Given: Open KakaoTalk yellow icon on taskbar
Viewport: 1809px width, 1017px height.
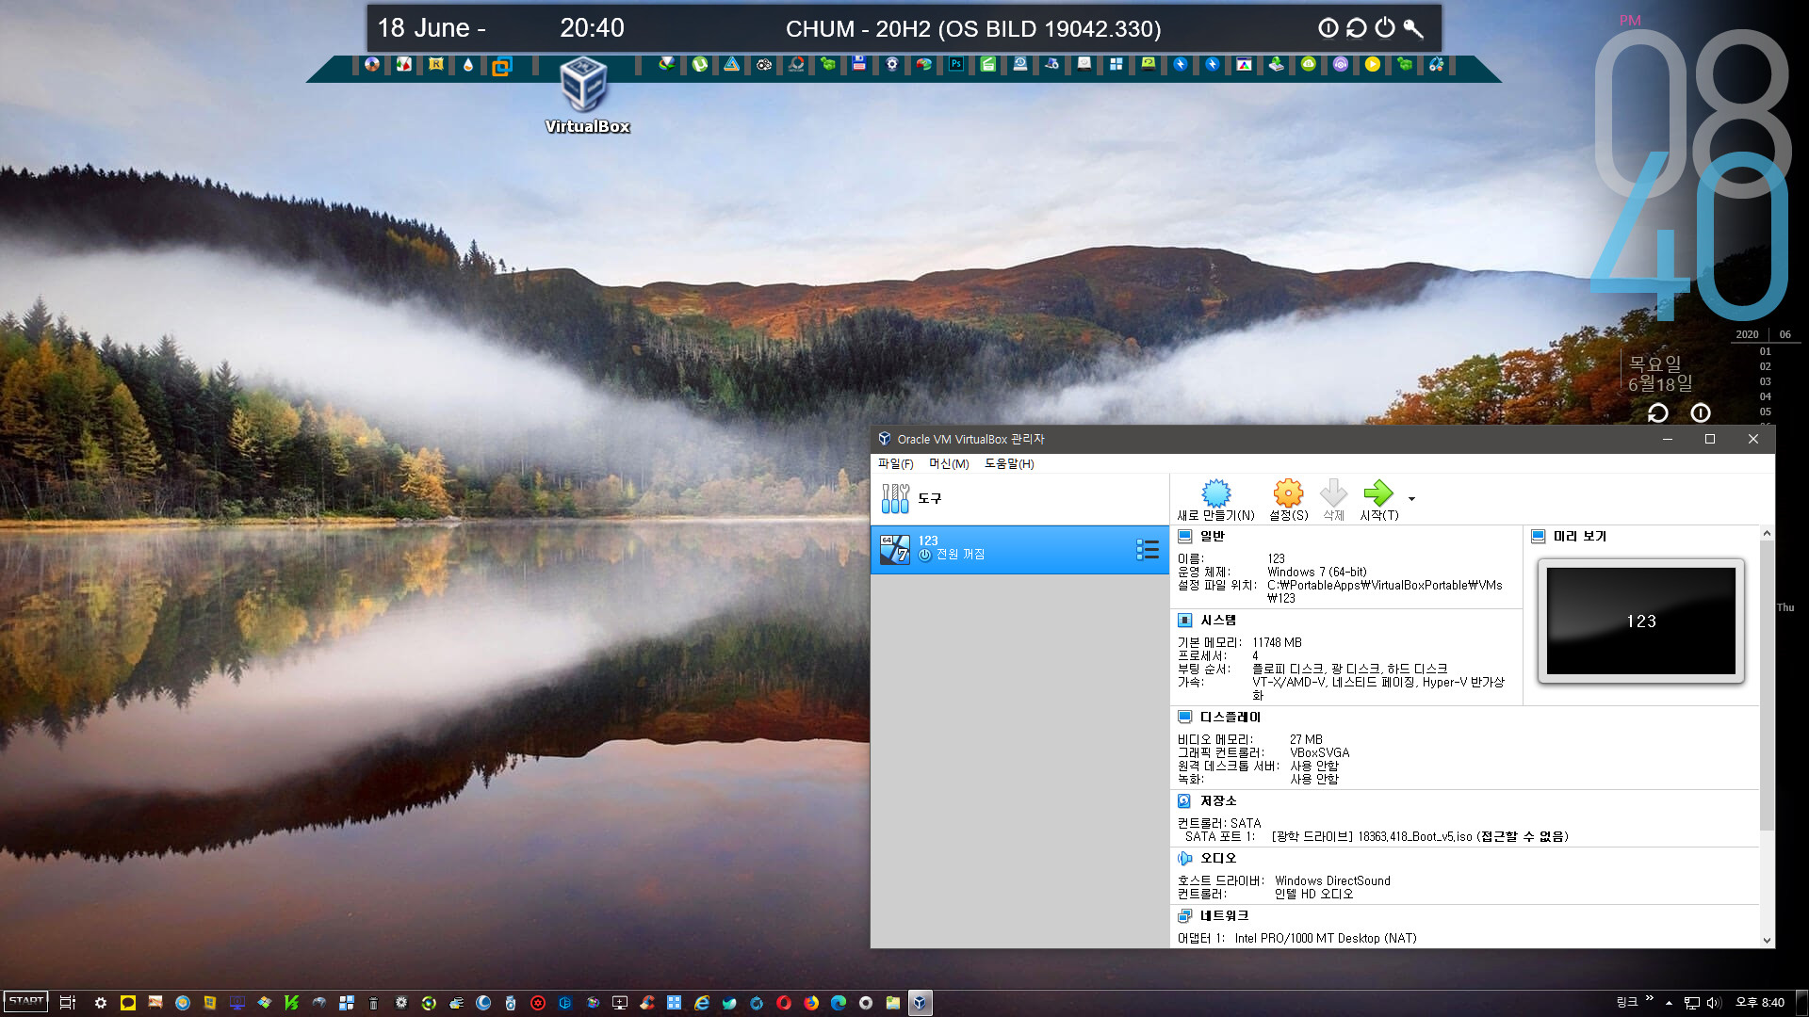Looking at the screenshot, I should point(128,1003).
